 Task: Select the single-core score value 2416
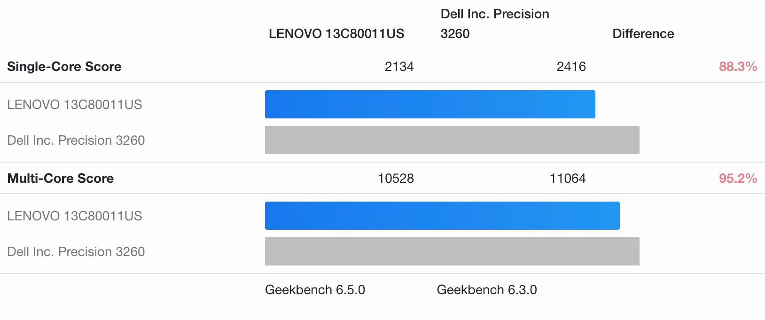click(571, 67)
